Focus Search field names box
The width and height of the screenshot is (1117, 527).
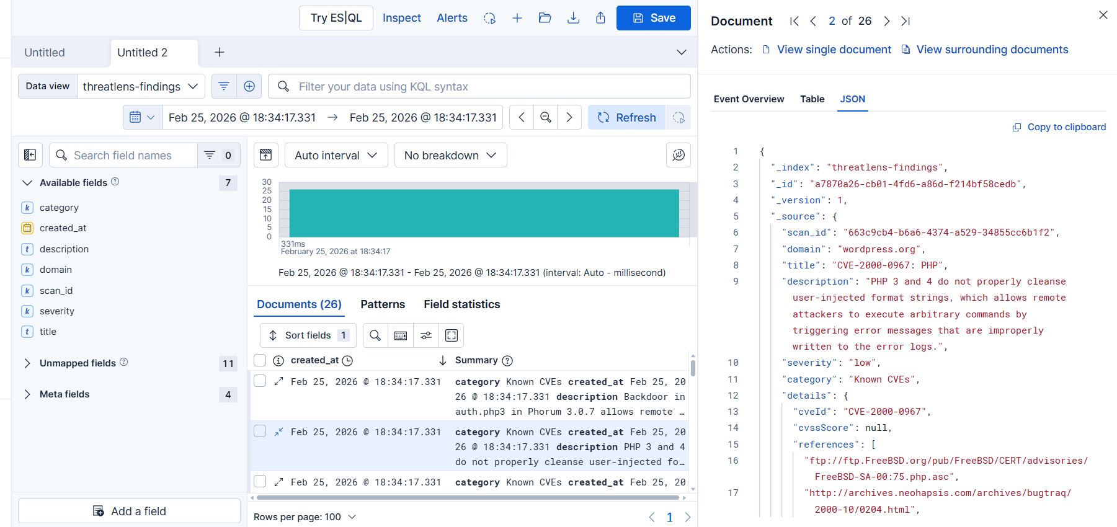click(x=123, y=155)
